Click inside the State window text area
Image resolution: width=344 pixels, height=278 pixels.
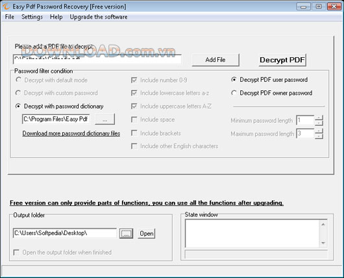(x=252, y=233)
